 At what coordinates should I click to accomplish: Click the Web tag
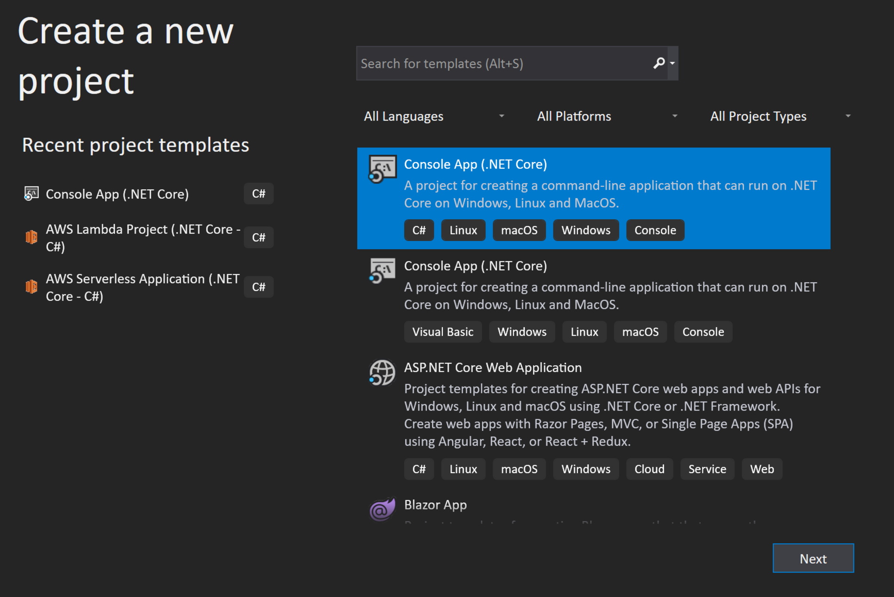[762, 469]
